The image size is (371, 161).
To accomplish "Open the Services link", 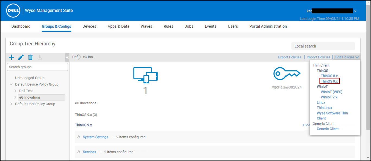I will click(89, 152).
